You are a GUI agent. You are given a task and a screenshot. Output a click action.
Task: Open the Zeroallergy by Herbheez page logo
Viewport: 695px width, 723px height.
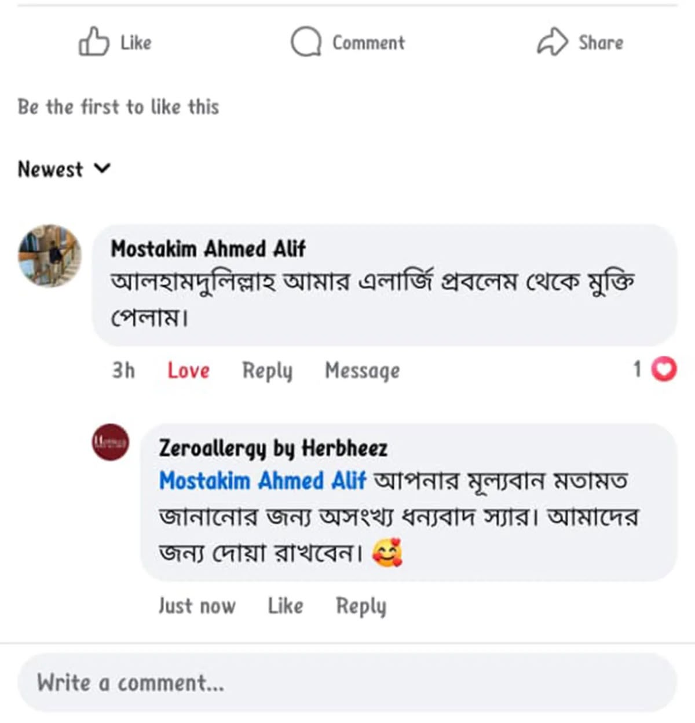(111, 442)
